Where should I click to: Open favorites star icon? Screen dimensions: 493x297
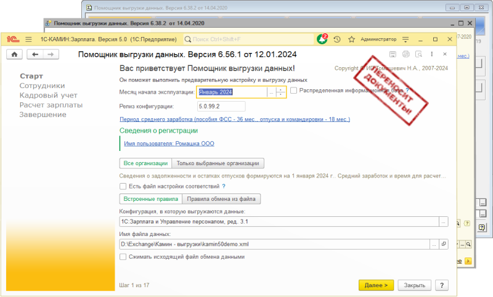point(351,39)
